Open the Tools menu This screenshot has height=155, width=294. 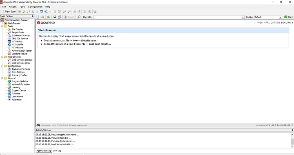point(22,7)
